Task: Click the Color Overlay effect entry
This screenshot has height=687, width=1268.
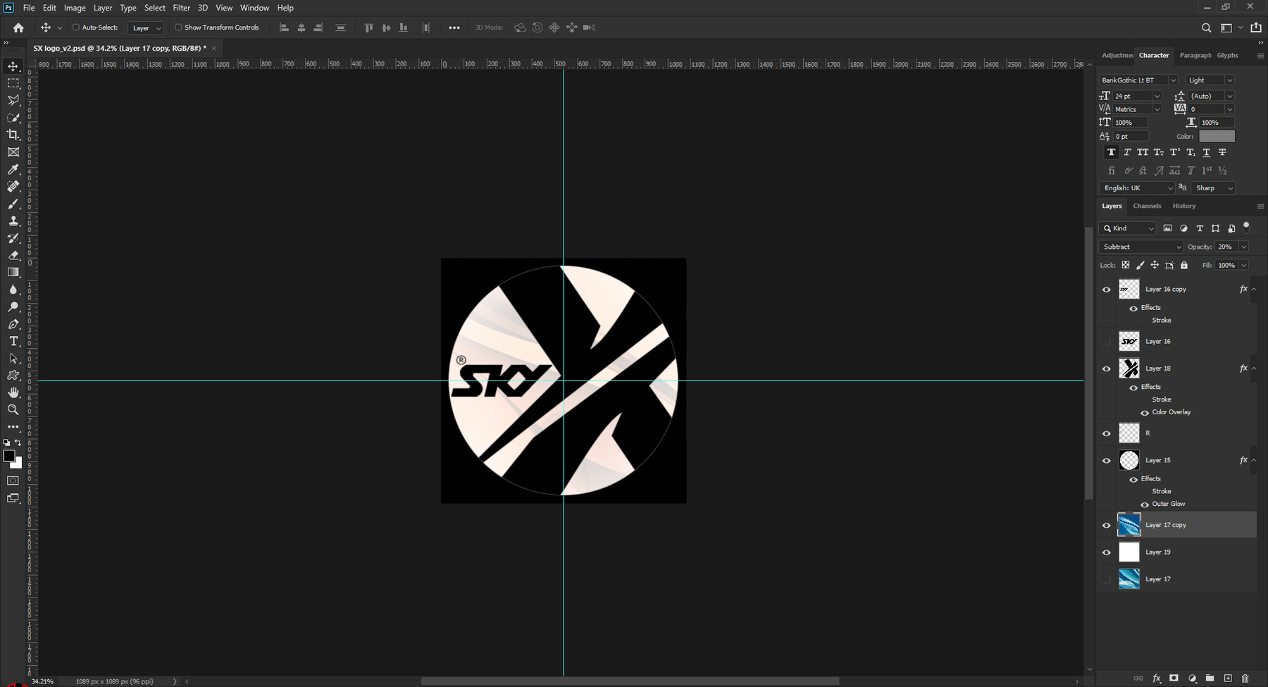Action: click(1170, 411)
